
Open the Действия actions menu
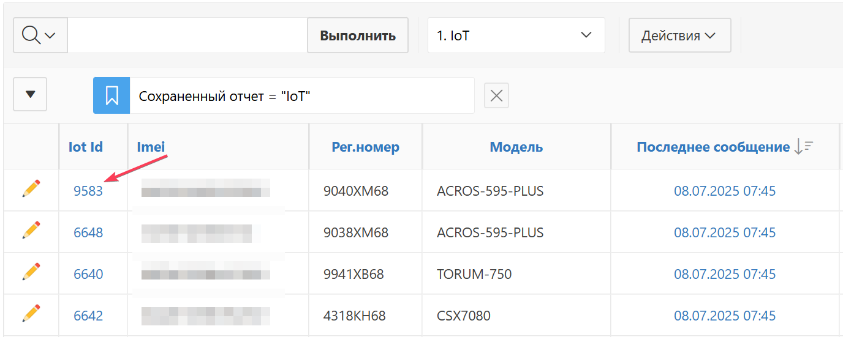(x=679, y=35)
